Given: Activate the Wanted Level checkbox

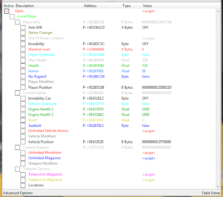Looking at the screenshot, I should click(23, 49).
